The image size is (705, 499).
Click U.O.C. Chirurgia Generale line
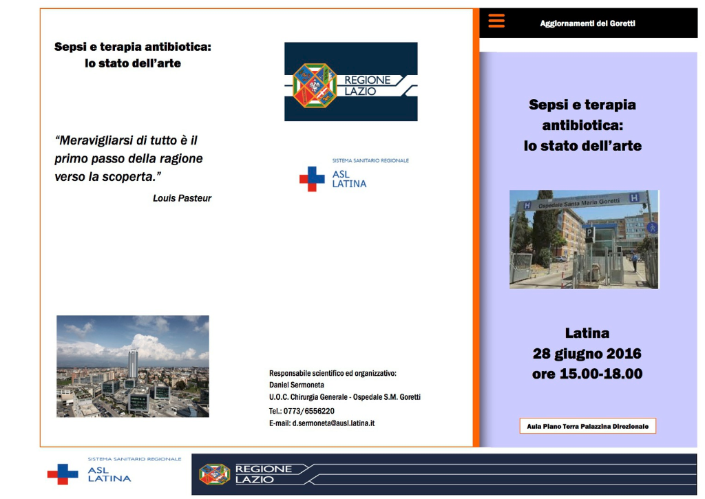click(x=344, y=397)
